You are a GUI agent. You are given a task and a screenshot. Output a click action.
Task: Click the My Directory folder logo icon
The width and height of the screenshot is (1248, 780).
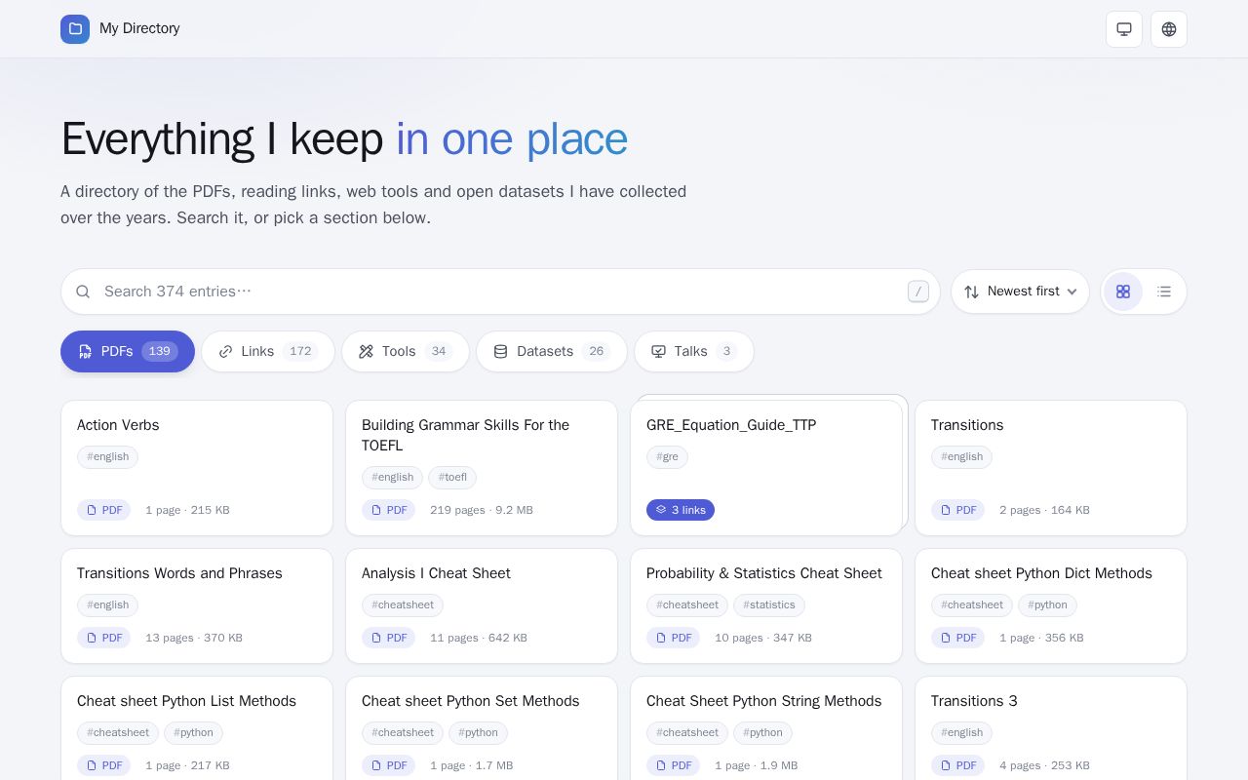pos(75,29)
